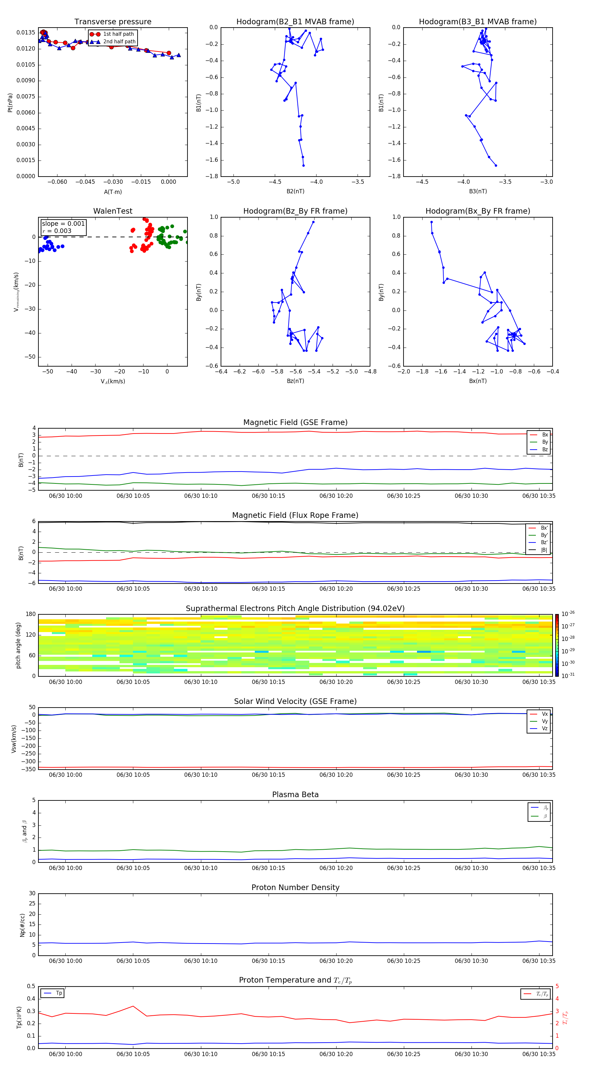Click the 'Suprathermal Electrons Pitch Angle Distribution' title
The width and height of the screenshot is (591, 1083).
295,608
